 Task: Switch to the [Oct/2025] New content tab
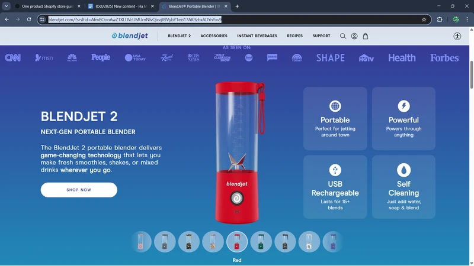(x=121, y=6)
